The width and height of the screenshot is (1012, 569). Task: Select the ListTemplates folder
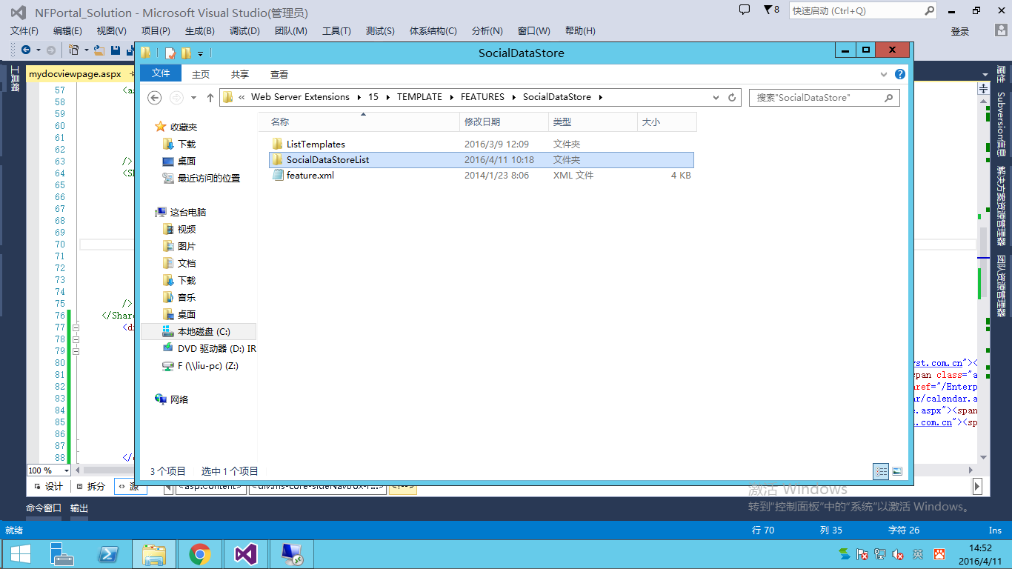tap(316, 144)
